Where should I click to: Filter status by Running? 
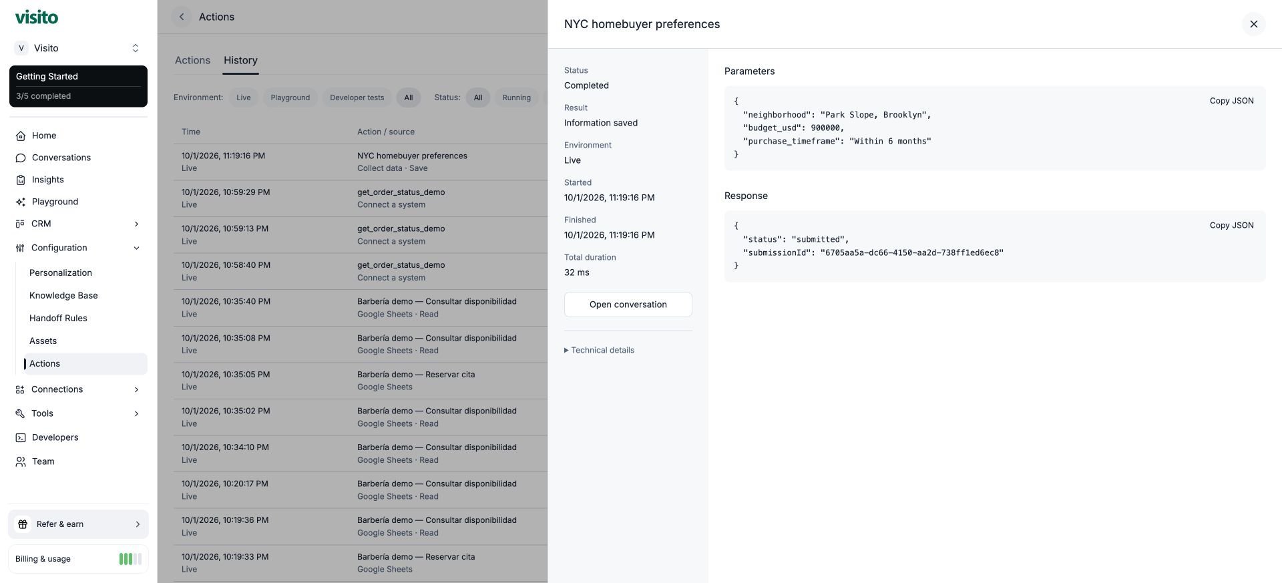pos(516,98)
